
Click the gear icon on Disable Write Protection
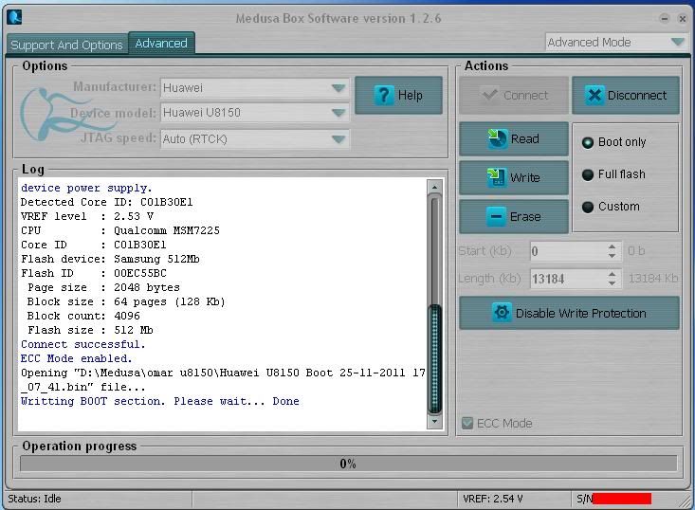pyautogui.click(x=502, y=313)
